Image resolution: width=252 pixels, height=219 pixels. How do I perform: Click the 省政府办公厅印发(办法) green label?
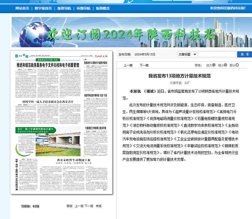pyautogui.click(x=48, y=60)
